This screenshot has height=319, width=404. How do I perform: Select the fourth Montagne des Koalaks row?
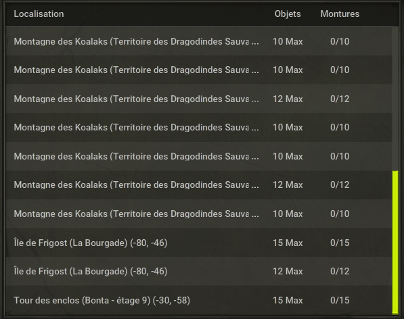coord(199,127)
